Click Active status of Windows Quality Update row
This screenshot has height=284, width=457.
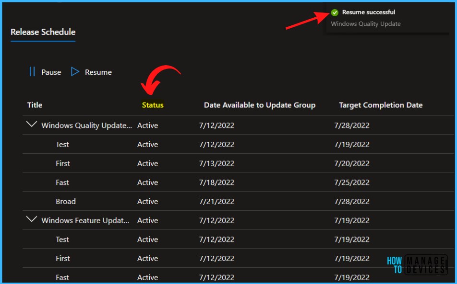148,125
